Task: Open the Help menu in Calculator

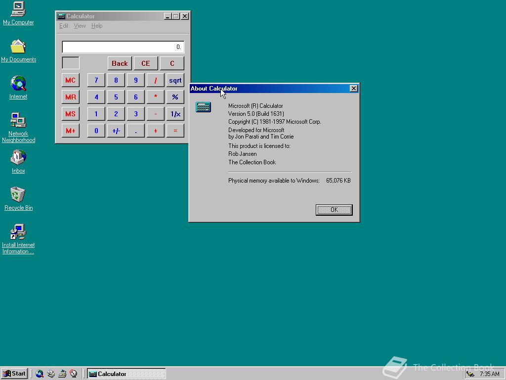Action: click(97, 26)
